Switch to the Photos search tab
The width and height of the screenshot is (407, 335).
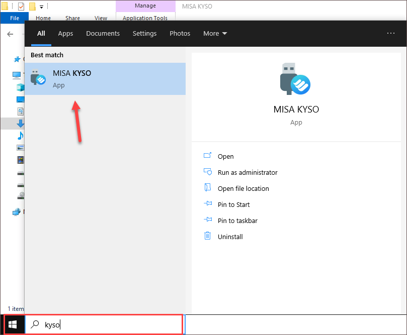pyautogui.click(x=180, y=34)
